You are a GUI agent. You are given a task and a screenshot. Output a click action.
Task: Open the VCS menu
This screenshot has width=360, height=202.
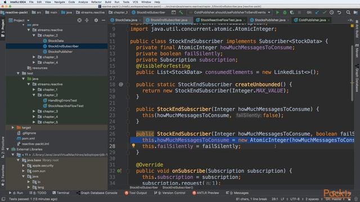(x=136, y=2)
